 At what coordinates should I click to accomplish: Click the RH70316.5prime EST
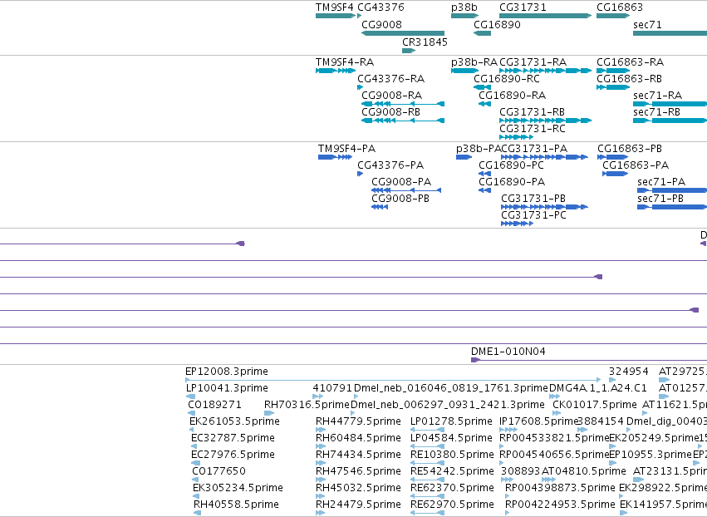(x=269, y=413)
